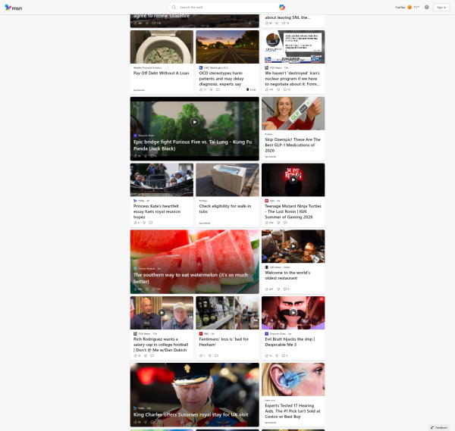Click the search magnifier icon

click(x=174, y=8)
